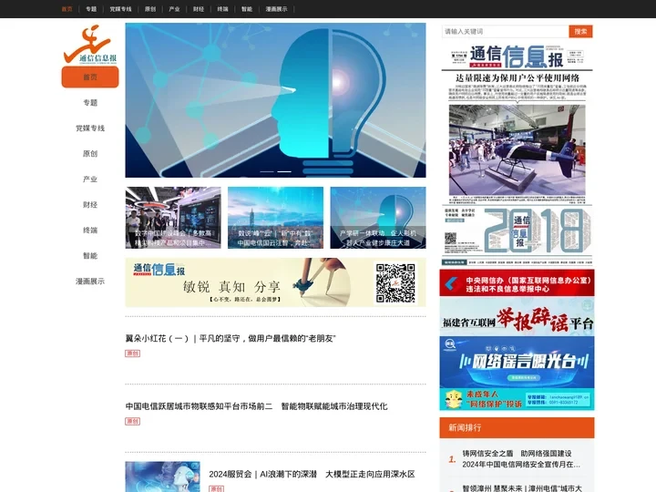Open 财经 in the left sidebar
656x492 pixels.
point(90,205)
